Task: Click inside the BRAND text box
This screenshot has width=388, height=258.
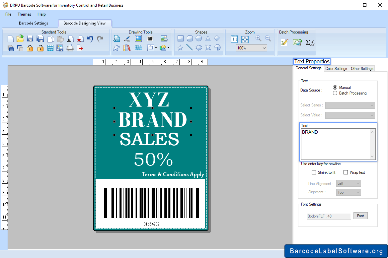Action: pyautogui.click(x=336, y=144)
